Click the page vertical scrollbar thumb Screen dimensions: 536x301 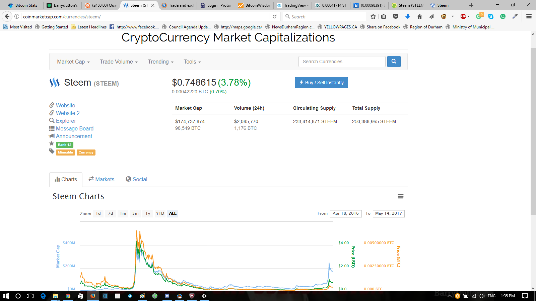click(533, 131)
